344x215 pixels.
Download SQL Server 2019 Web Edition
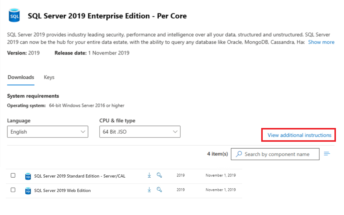[x=149, y=190]
